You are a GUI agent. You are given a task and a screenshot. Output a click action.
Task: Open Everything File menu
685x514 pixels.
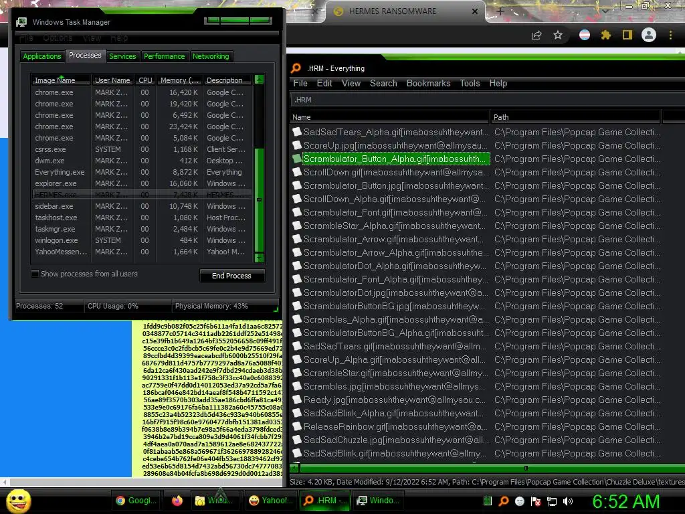point(300,83)
